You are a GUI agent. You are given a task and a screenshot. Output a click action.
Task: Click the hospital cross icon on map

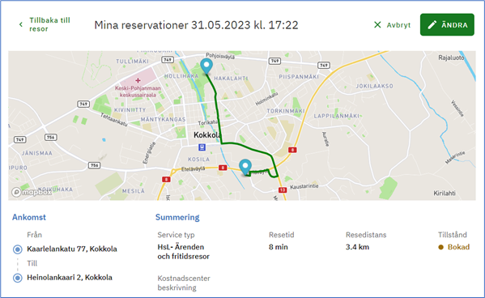point(138,80)
